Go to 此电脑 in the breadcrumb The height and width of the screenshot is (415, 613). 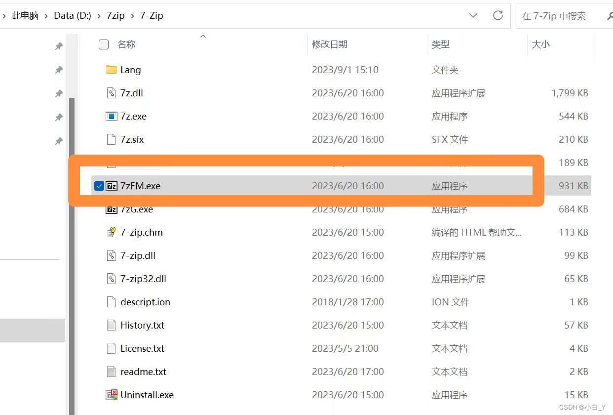pos(25,16)
